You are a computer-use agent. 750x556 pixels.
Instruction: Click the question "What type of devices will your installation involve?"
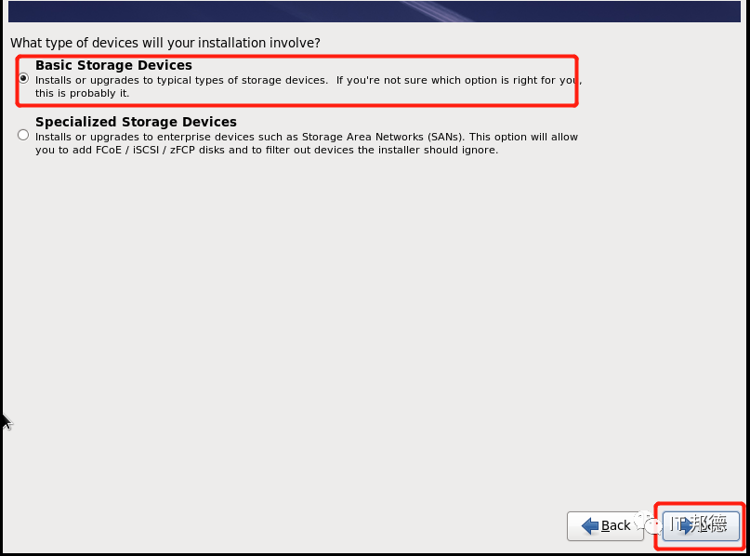[x=165, y=43]
